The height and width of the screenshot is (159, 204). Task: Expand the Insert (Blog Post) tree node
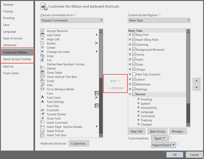(130, 39)
